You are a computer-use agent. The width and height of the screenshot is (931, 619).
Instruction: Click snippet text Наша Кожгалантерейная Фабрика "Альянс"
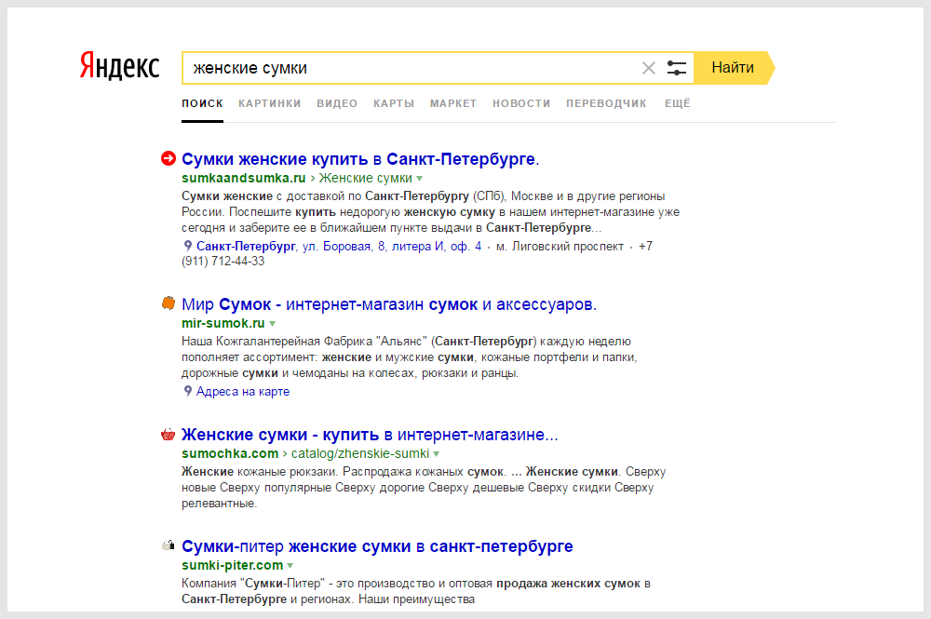click(304, 342)
